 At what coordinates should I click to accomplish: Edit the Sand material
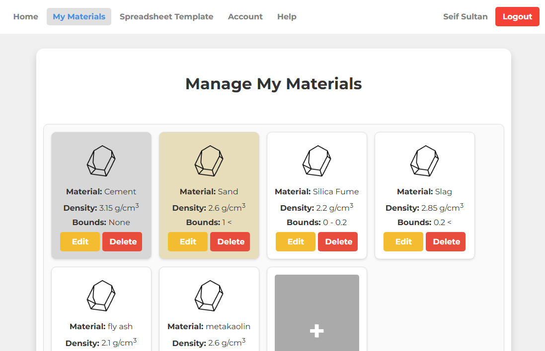pyautogui.click(x=188, y=242)
